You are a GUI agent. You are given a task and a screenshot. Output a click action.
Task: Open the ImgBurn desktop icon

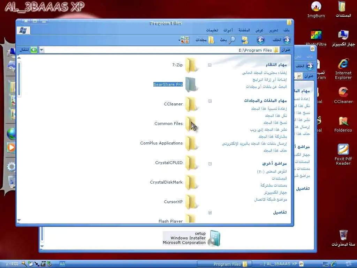(x=316, y=9)
